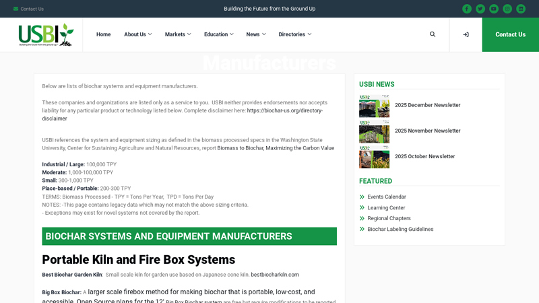The height and width of the screenshot is (303, 539).
Task: Visit the bestbiocharkiln.com link
Action: click(x=275, y=275)
